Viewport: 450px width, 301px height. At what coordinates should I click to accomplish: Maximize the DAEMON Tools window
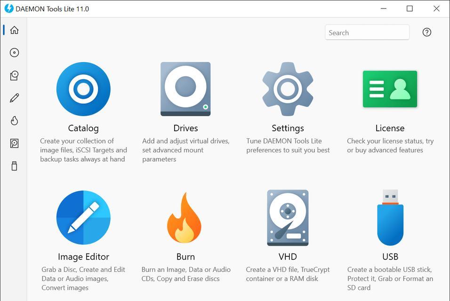point(410,8)
